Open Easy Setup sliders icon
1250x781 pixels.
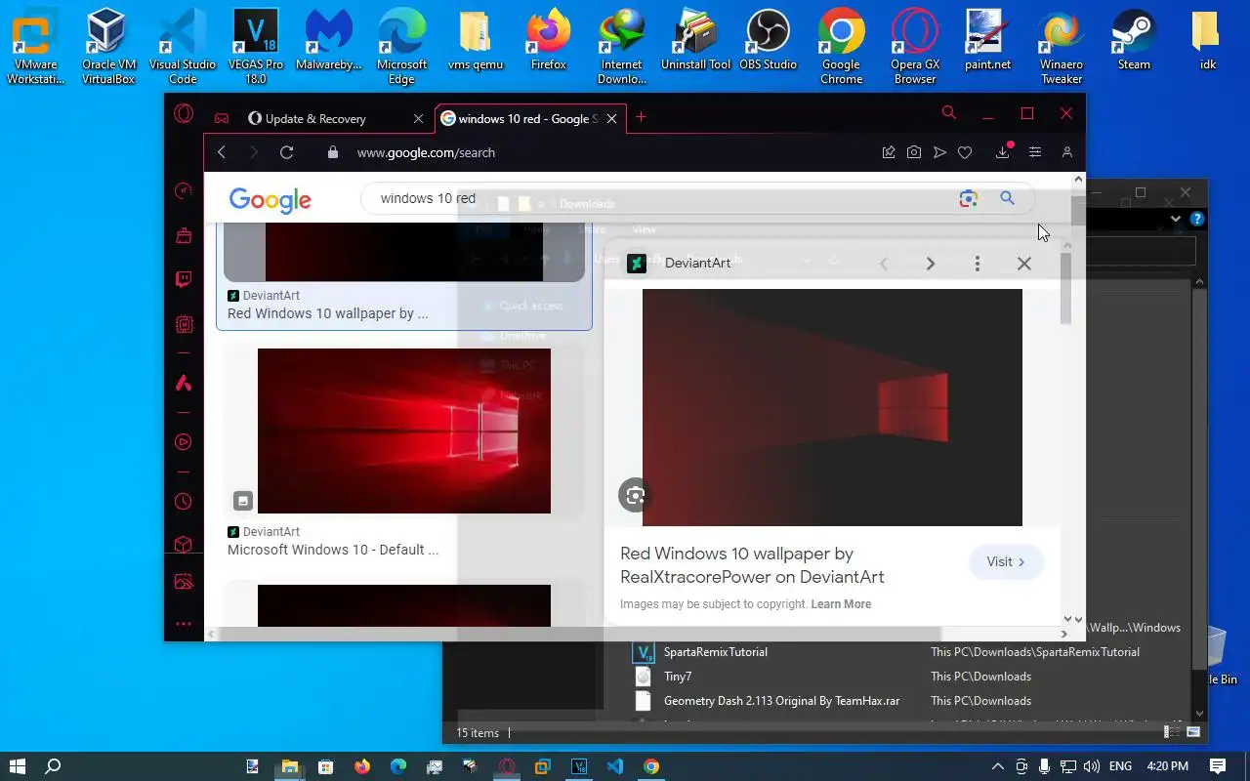point(1035,152)
